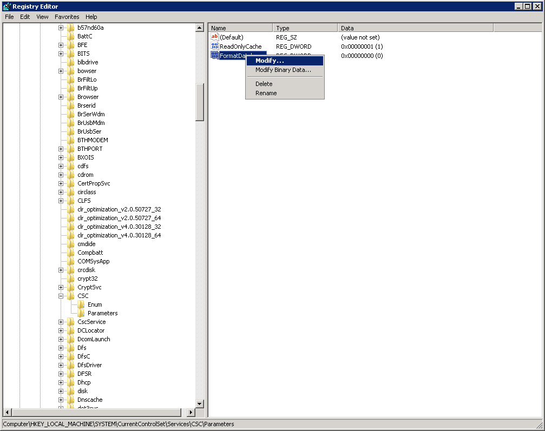This screenshot has height=431, width=545.
Task: Click the Enum folder icon
Action: 81,304
